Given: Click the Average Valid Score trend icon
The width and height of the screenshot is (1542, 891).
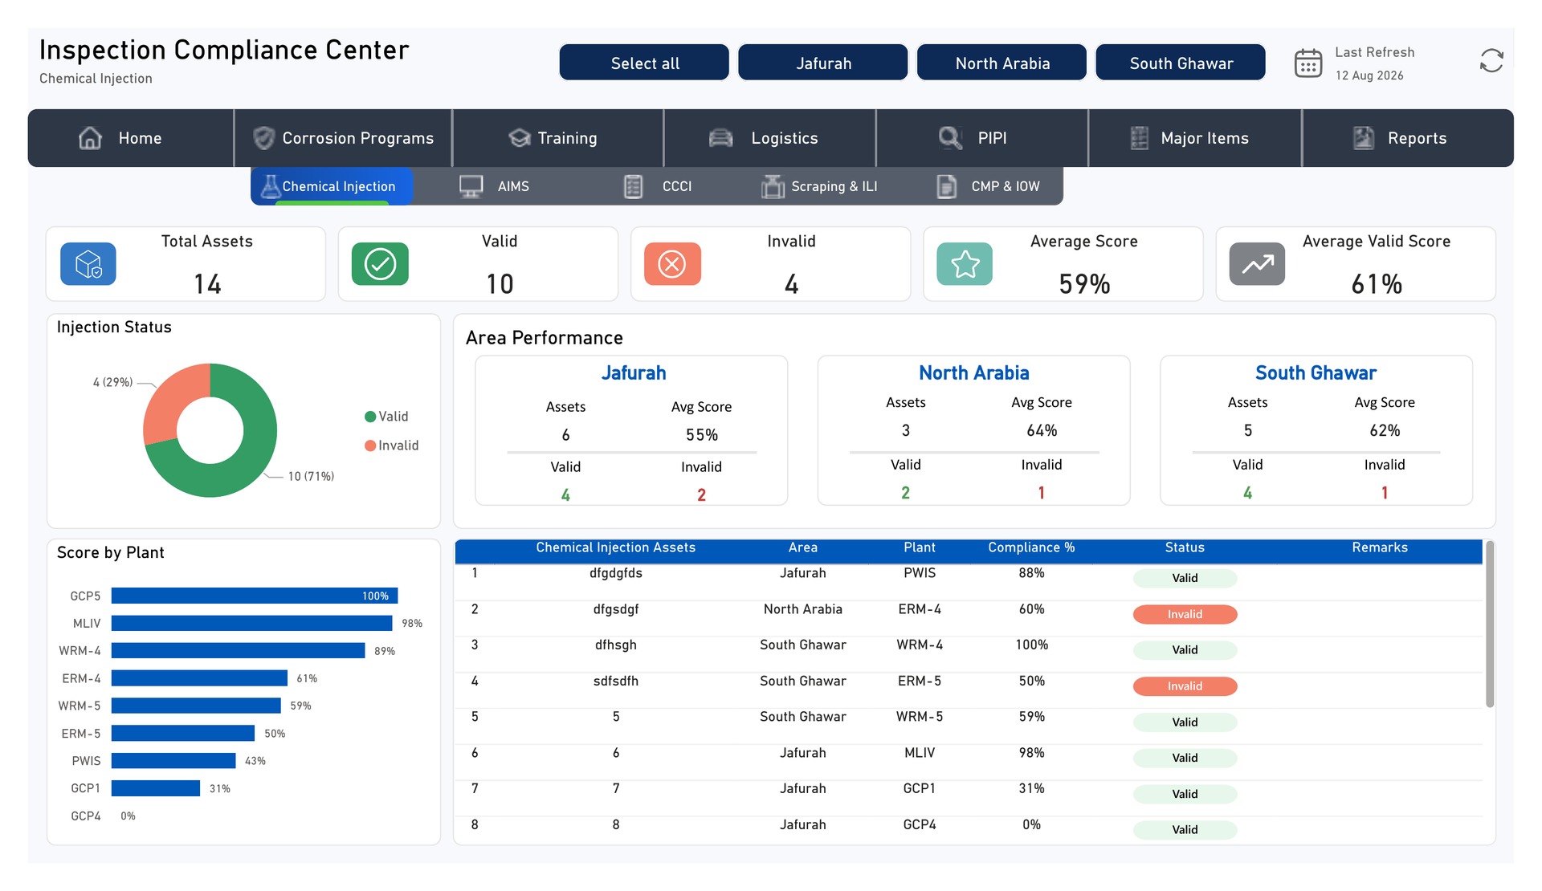Looking at the screenshot, I should pyautogui.click(x=1258, y=264).
